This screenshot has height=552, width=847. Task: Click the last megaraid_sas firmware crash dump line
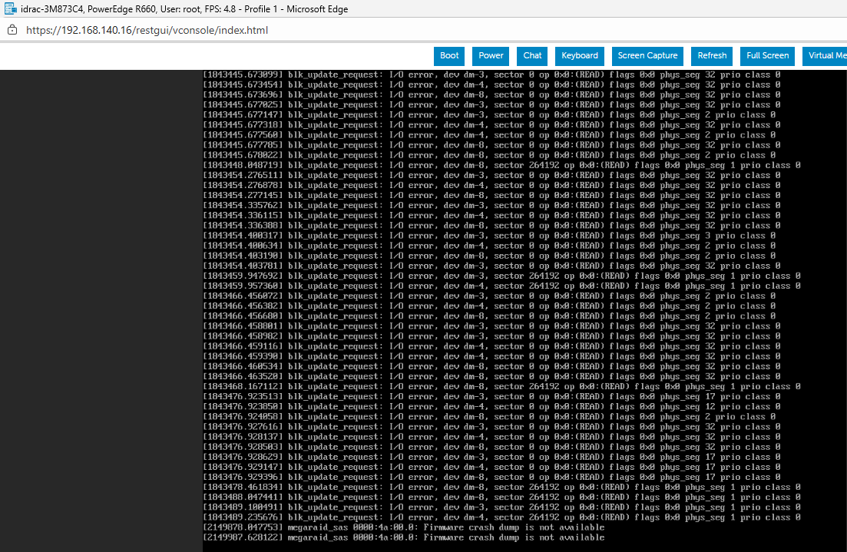coord(403,537)
